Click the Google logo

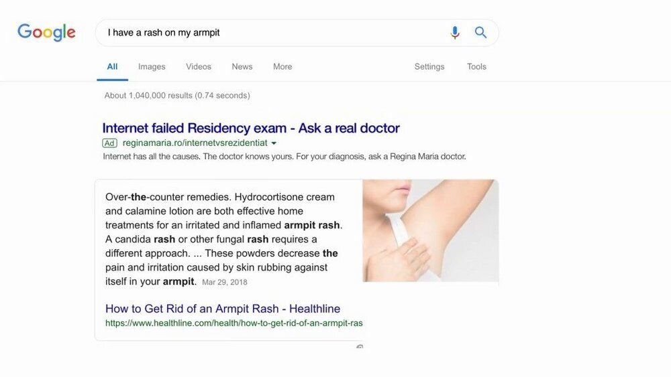pos(46,32)
